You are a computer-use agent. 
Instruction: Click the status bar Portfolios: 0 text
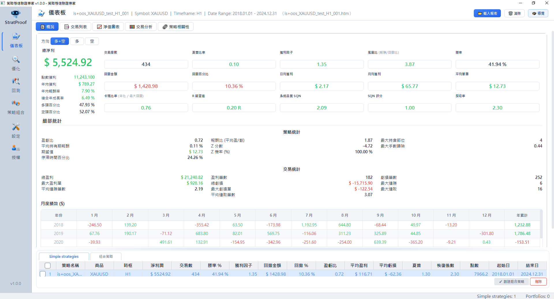538,296
